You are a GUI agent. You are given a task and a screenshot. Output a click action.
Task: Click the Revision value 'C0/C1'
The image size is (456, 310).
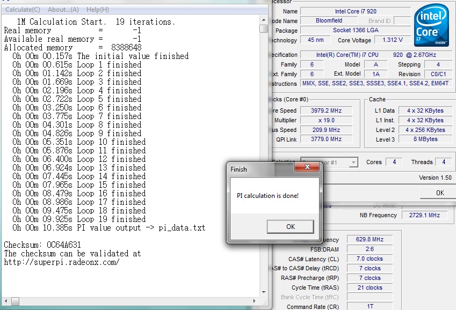(x=438, y=74)
